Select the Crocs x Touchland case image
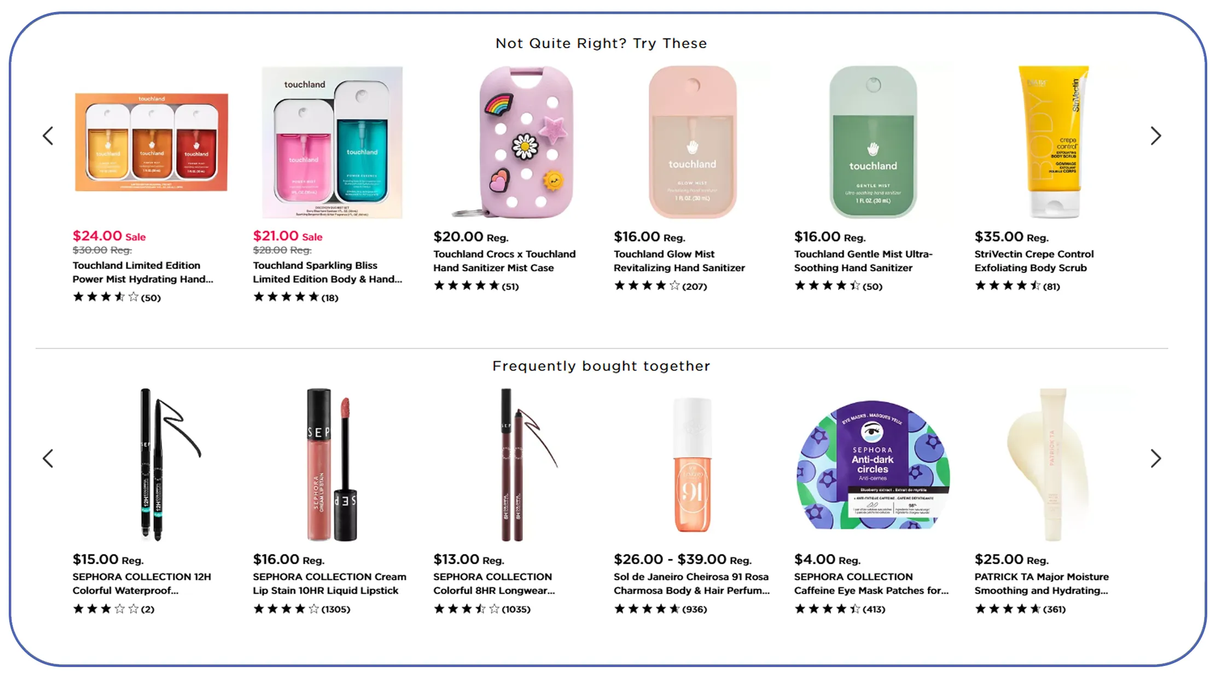This screenshot has width=1216, height=678. (x=519, y=143)
